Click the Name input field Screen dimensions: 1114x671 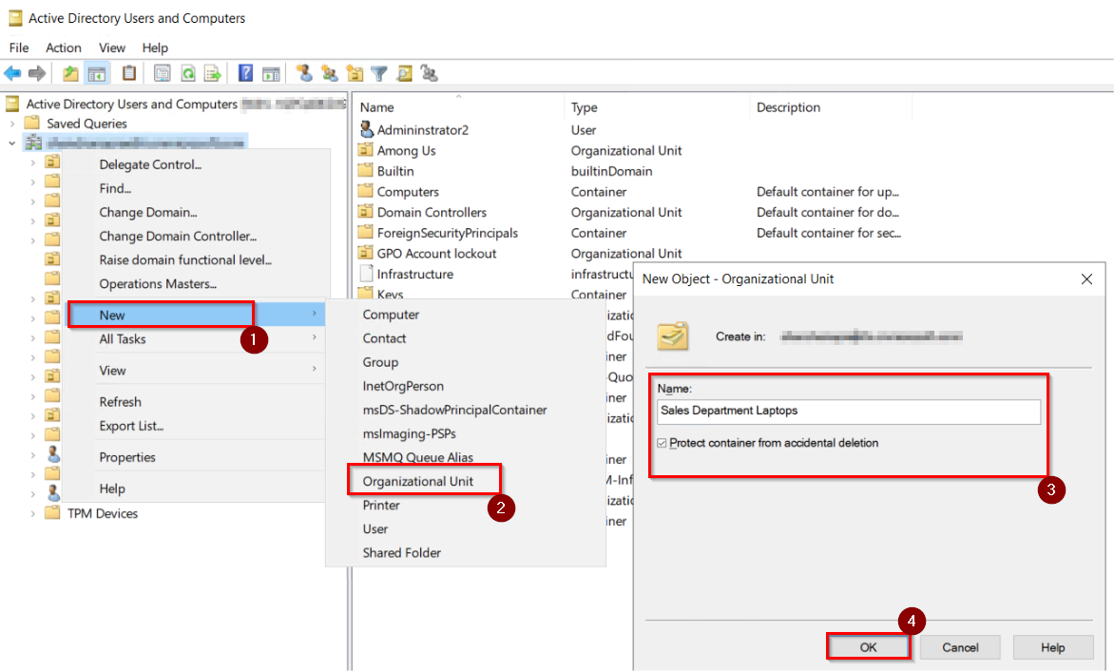(x=849, y=411)
